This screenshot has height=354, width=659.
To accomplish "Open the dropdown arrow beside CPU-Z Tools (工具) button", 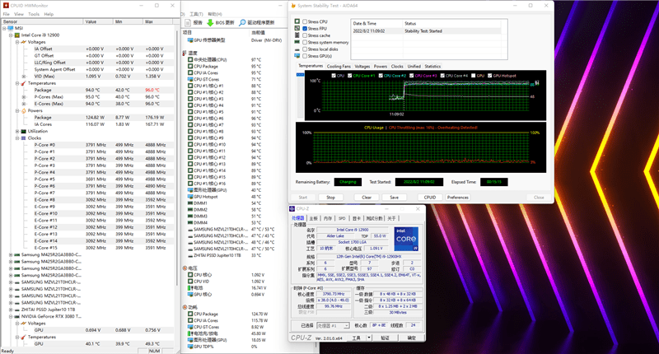I will (369, 338).
